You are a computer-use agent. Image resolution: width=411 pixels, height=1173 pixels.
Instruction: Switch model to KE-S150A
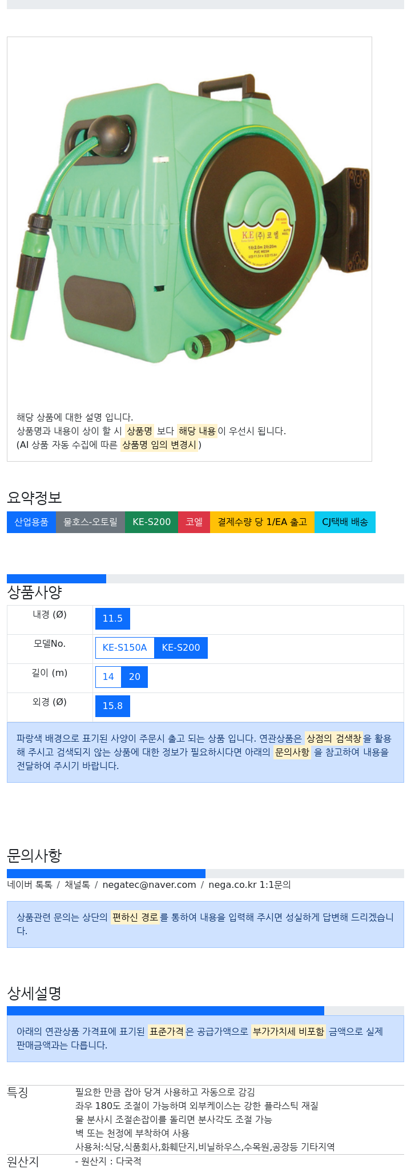[x=124, y=648]
